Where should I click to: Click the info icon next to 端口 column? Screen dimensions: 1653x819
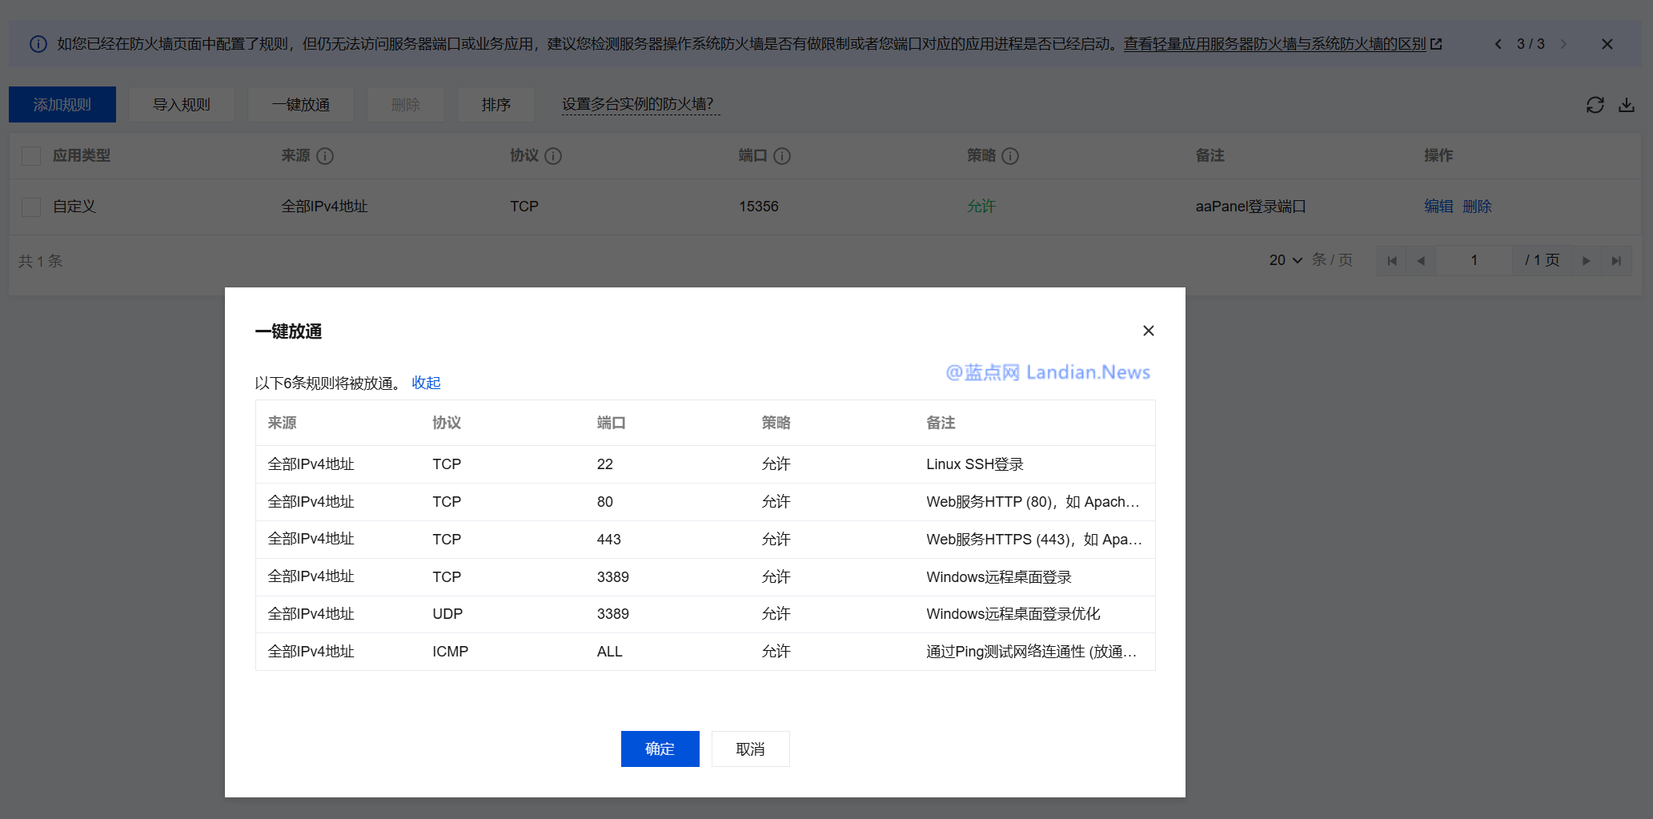(782, 156)
